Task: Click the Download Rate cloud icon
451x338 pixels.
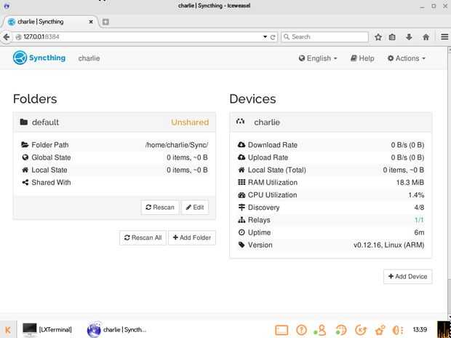Action: 242,145
